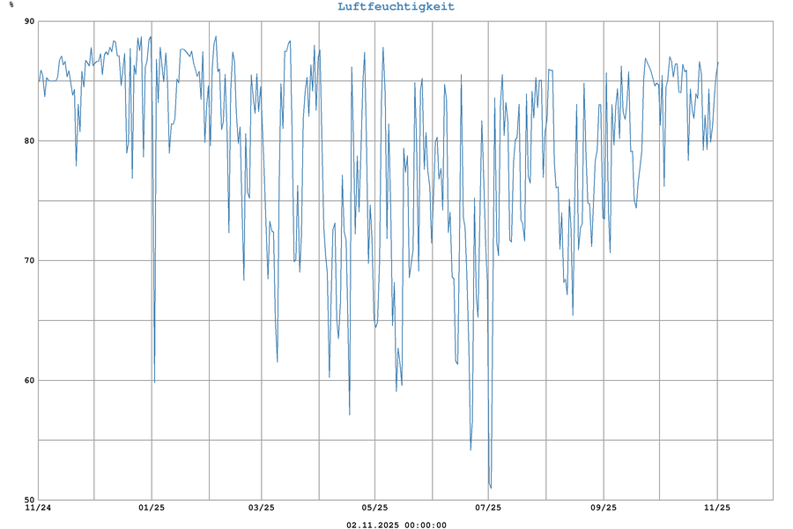Select the 01/25 x-axis date label
The image size is (793, 529).
coord(152,508)
